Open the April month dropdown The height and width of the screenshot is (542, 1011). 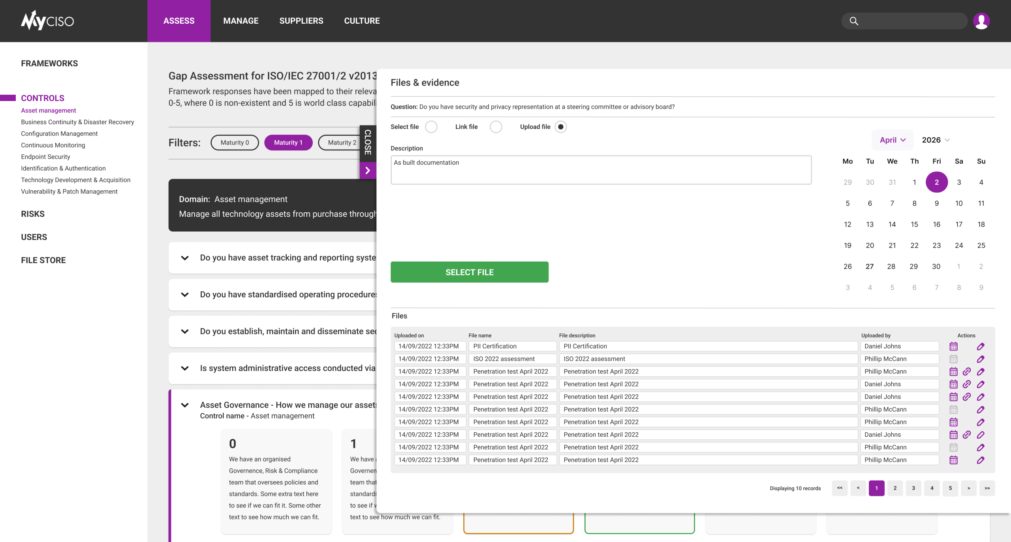(892, 140)
